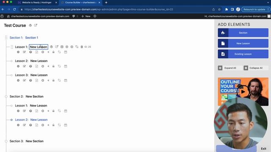This screenshot has height=152, width=271.
Task: Click the browser address bar URL
Action: tap(99, 9)
